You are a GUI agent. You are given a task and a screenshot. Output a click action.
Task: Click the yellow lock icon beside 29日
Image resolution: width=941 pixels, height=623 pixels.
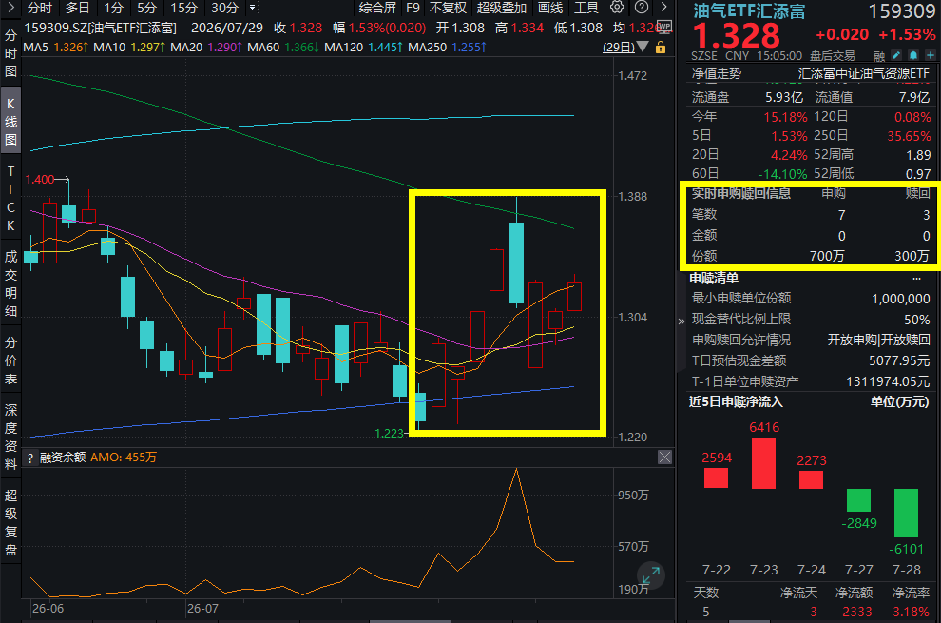[x=661, y=47]
